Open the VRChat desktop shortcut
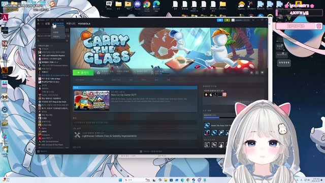Screen dimensions: 325x183 109,5
